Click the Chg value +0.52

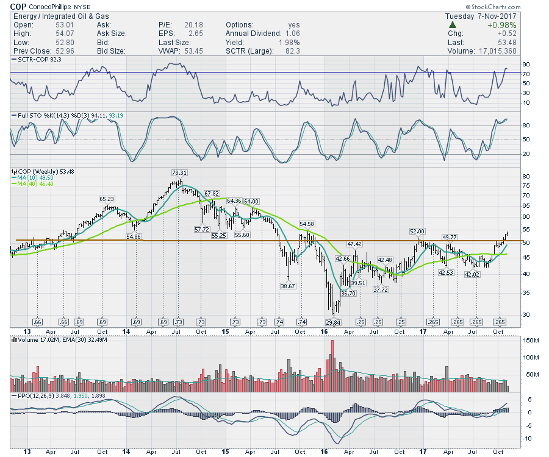(x=507, y=34)
